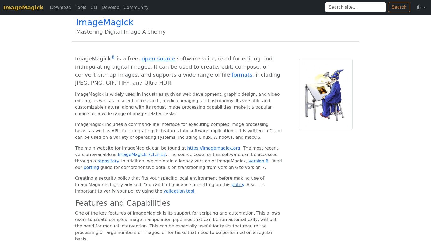Open the validation tool link
The image size is (431, 242).
coord(179,191)
